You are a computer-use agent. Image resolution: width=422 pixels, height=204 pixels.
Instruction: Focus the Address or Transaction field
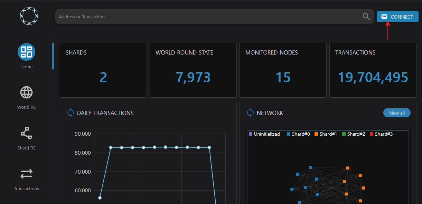(x=207, y=17)
